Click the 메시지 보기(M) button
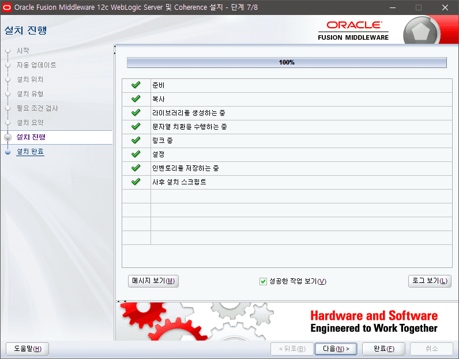 [x=153, y=281]
